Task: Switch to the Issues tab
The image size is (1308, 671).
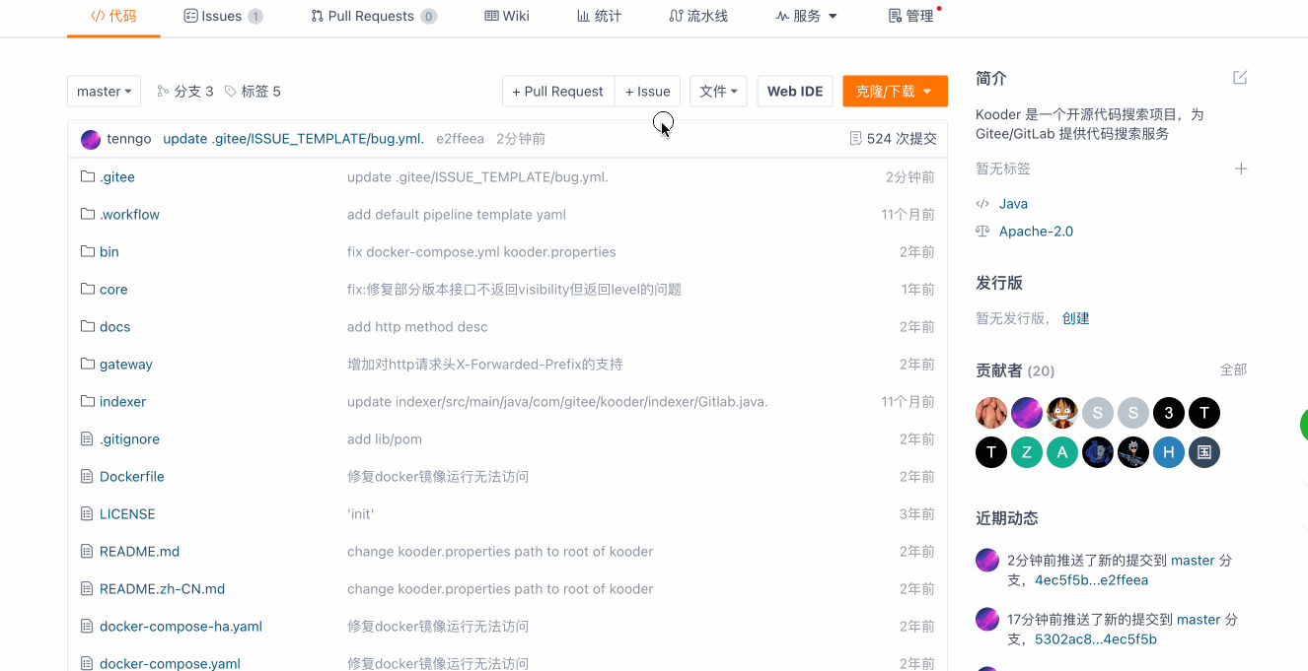Action: (x=223, y=16)
